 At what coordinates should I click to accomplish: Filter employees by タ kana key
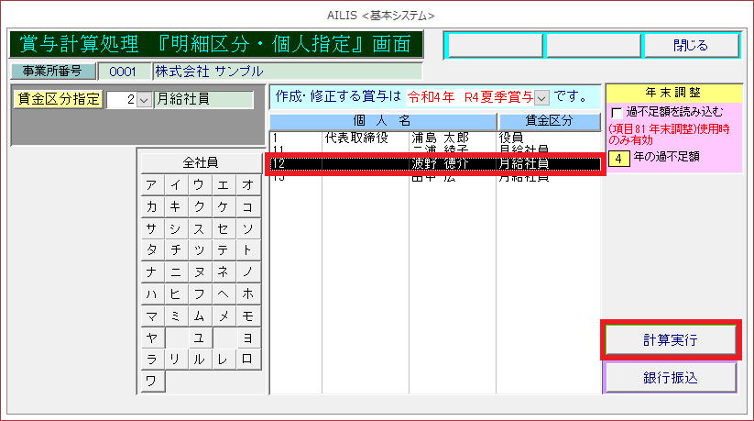[152, 249]
